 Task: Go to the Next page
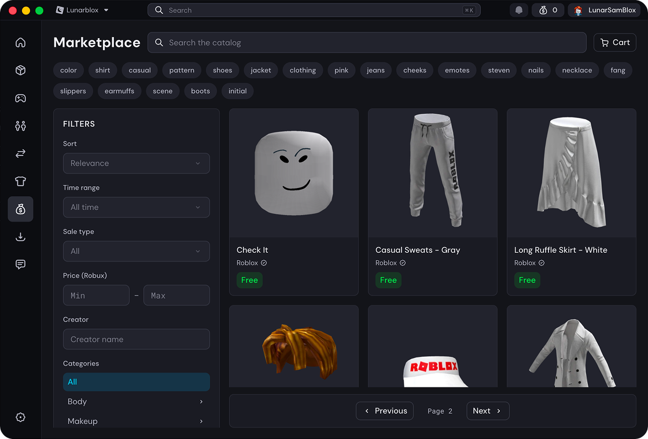pos(488,411)
